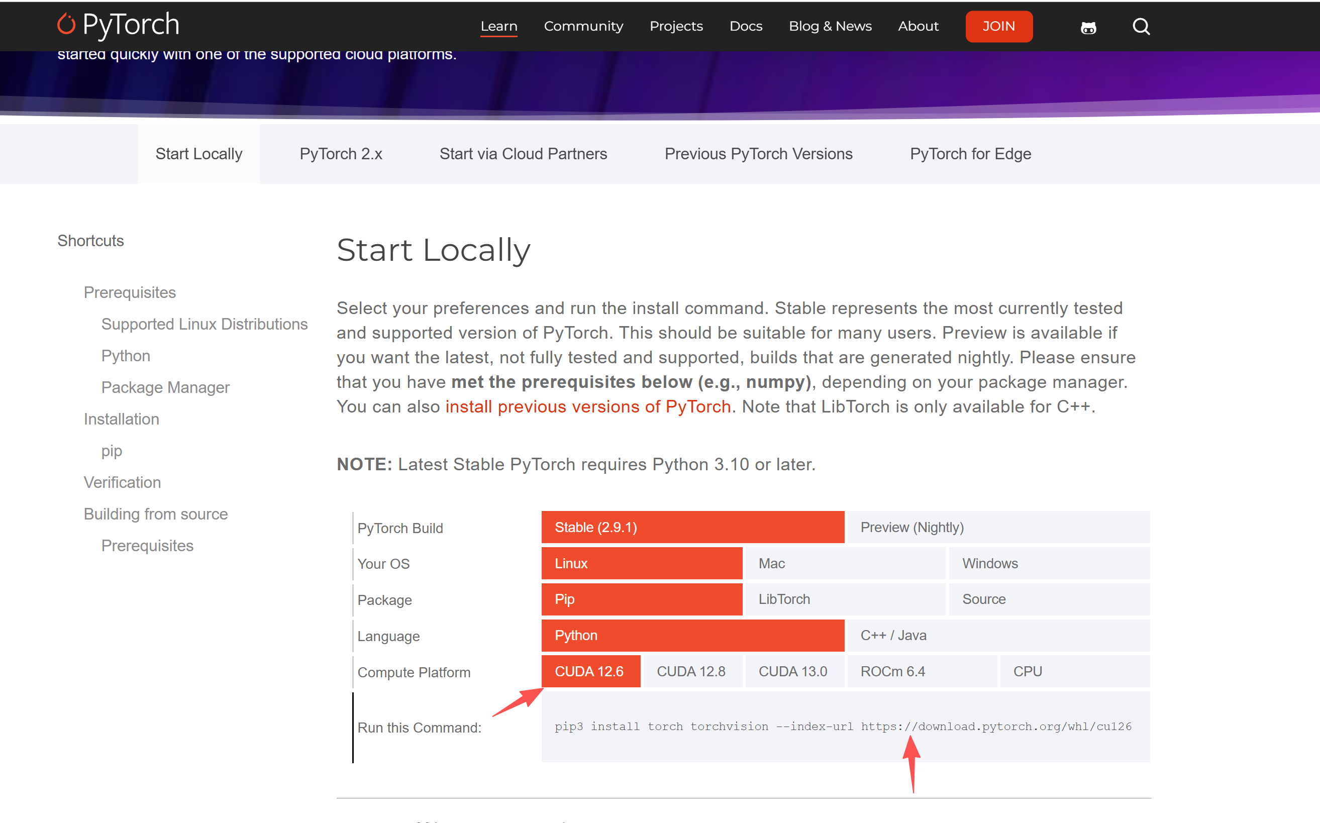This screenshot has width=1320, height=823.
Task: Open the search magnifier icon
Action: [1141, 26]
